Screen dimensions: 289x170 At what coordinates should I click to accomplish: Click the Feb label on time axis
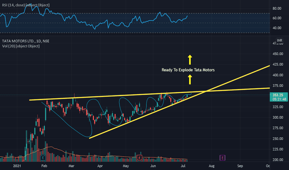pyautogui.click(x=44, y=166)
